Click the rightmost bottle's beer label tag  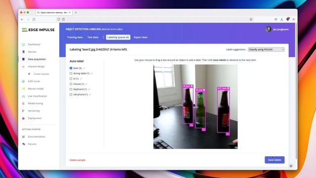tap(224, 89)
